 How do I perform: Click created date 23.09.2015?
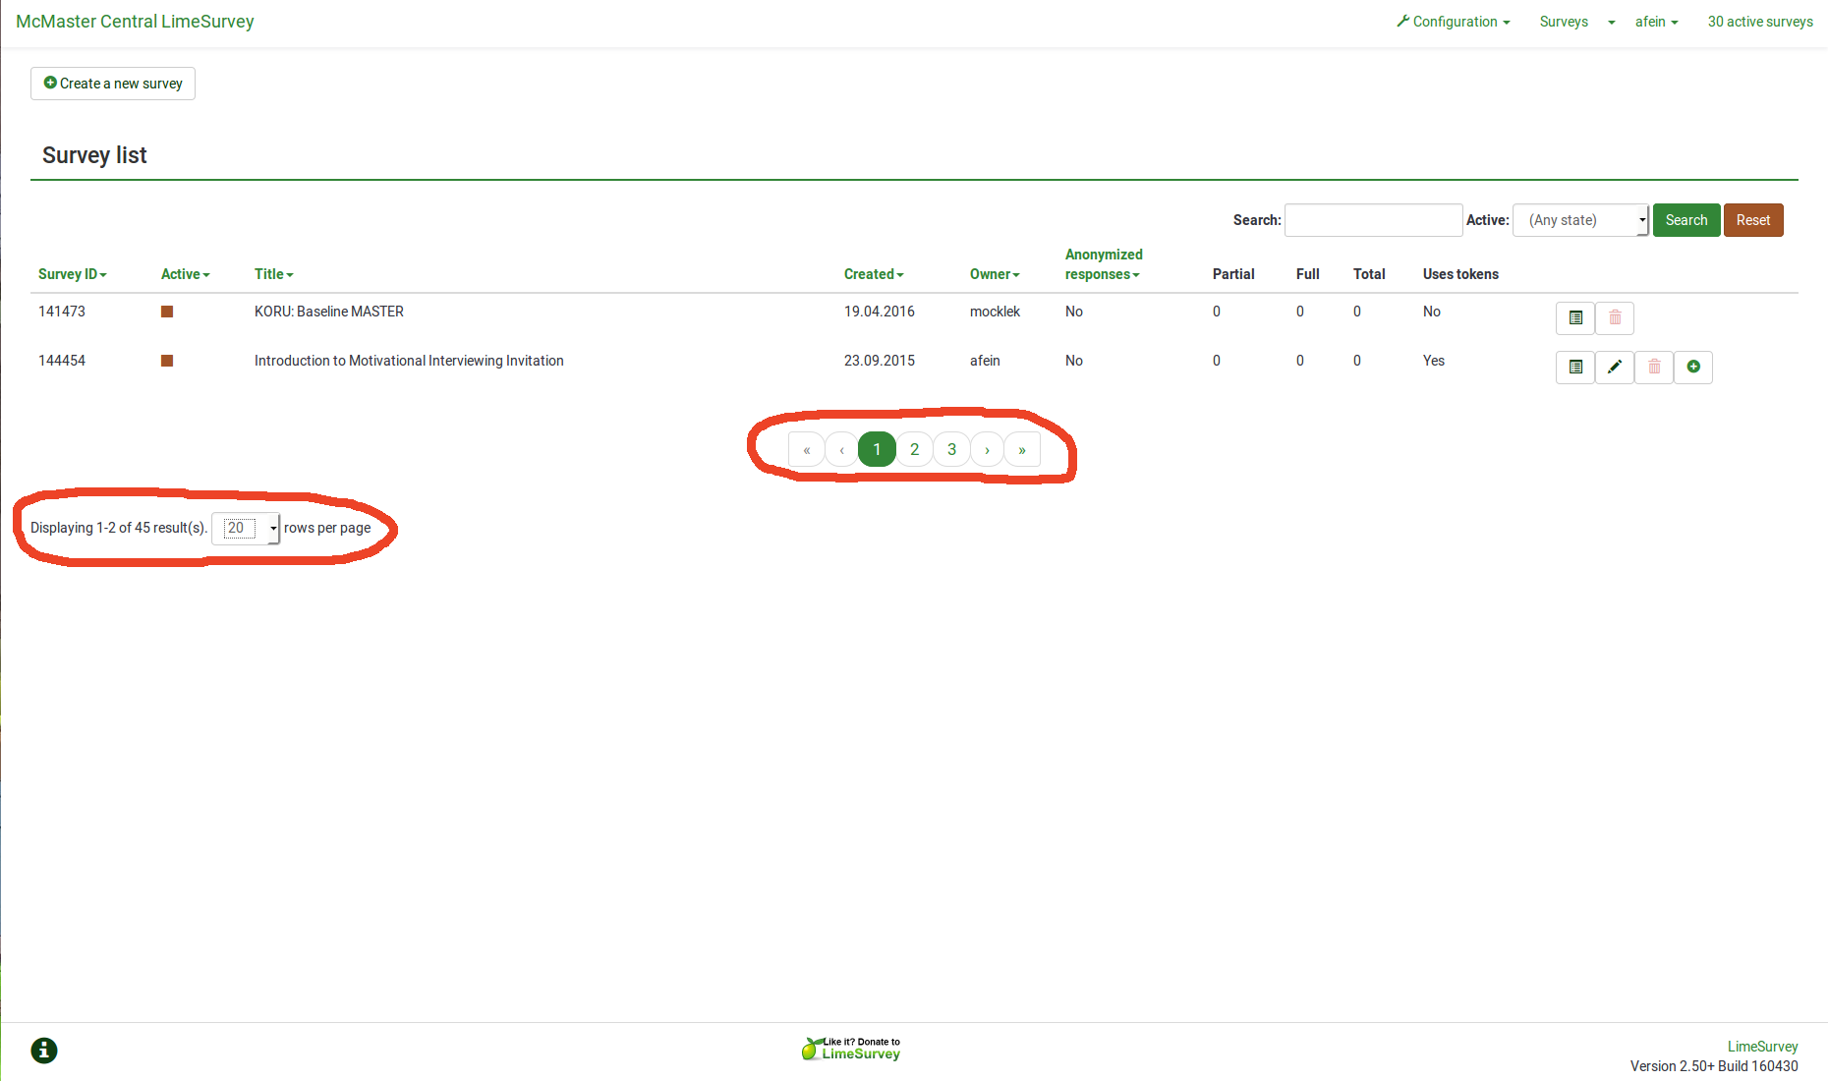click(880, 361)
